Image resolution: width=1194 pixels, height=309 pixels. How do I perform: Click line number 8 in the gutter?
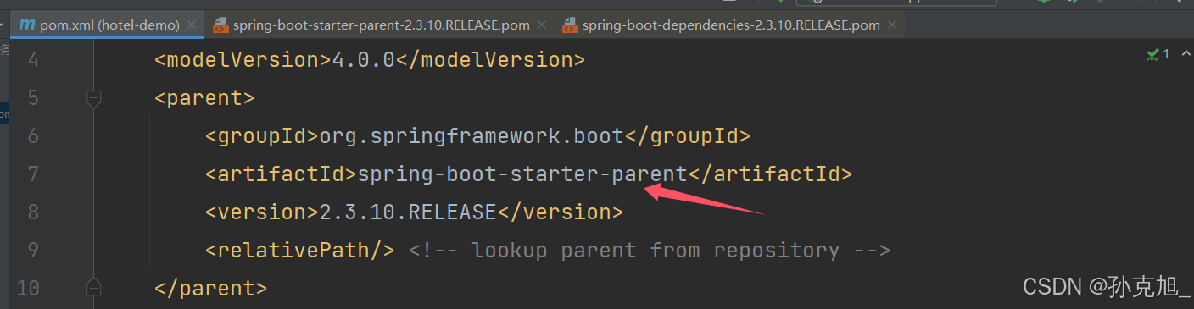[33, 212]
